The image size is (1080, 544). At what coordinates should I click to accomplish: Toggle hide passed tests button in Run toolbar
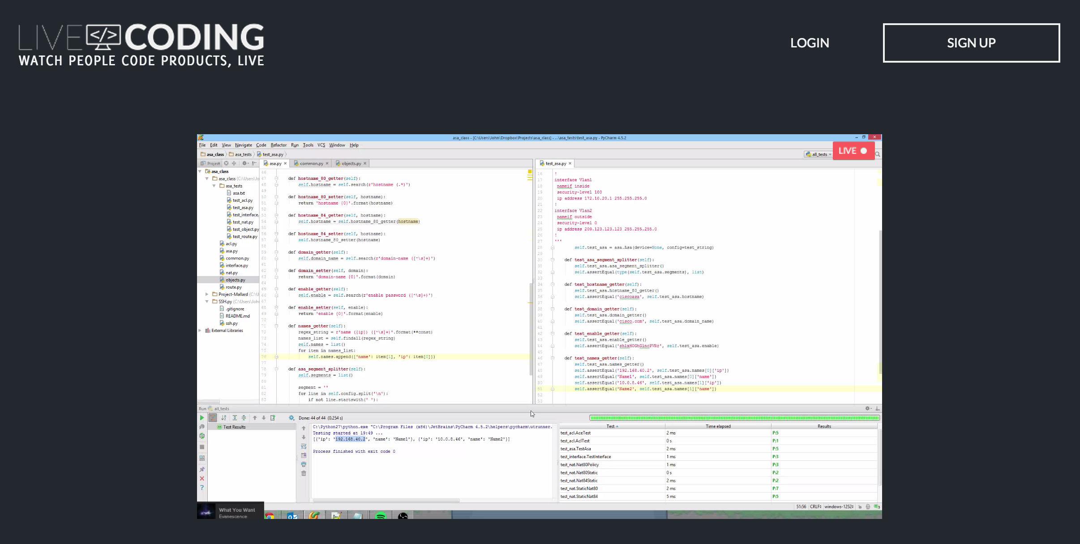[213, 418]
